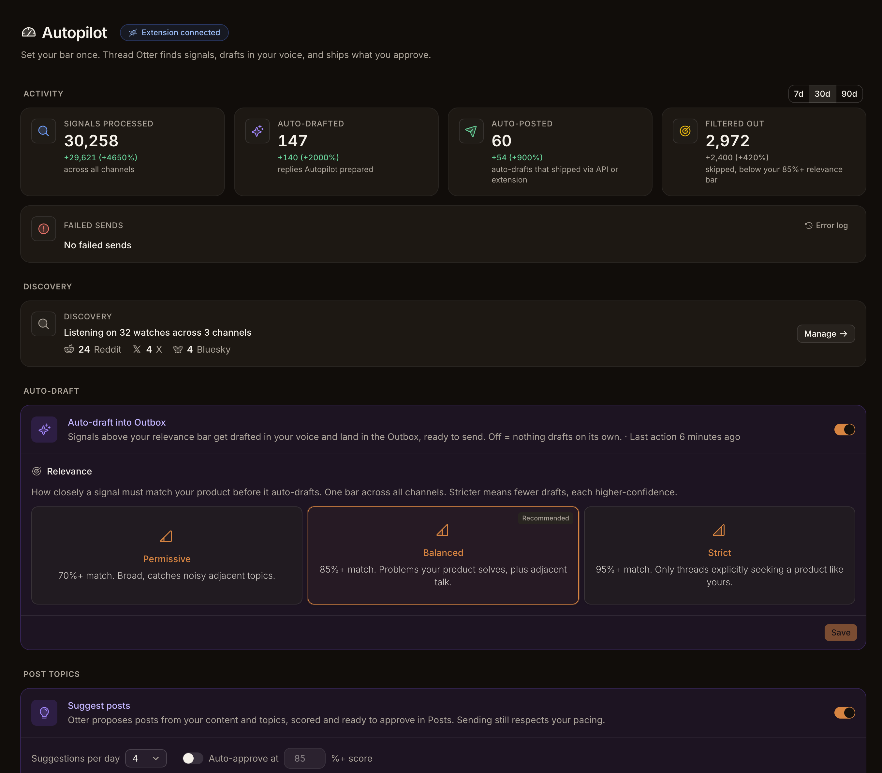Click the Balanced signal-level icon
Screen dimensions: 882x773
click(443, 530)
